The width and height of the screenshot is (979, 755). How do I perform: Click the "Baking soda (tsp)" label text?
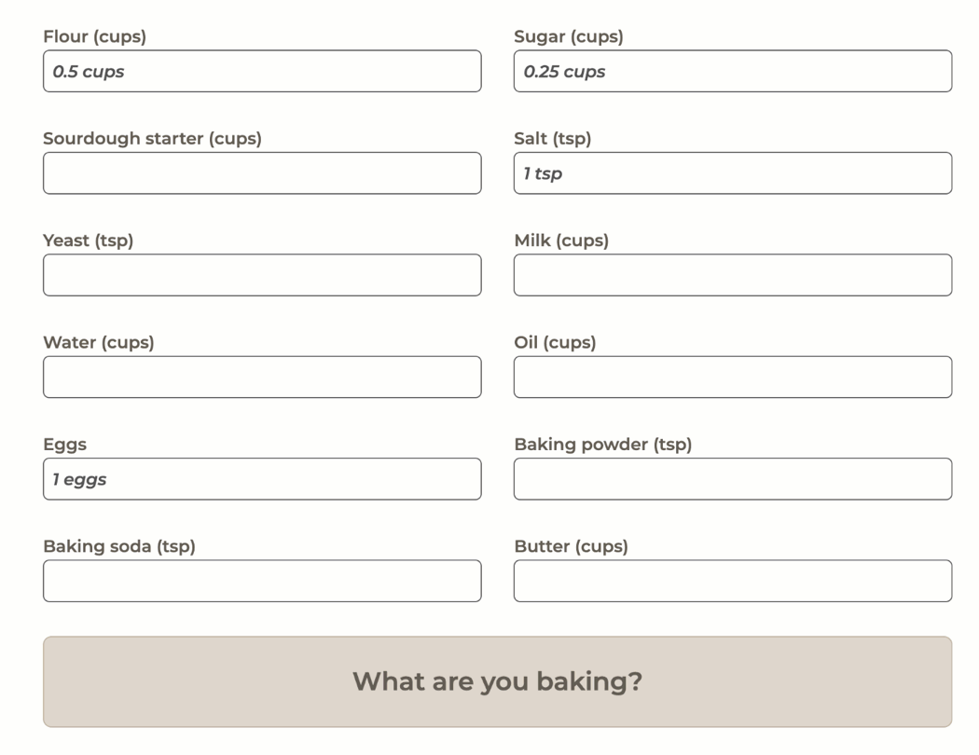[x=119, y=546]
